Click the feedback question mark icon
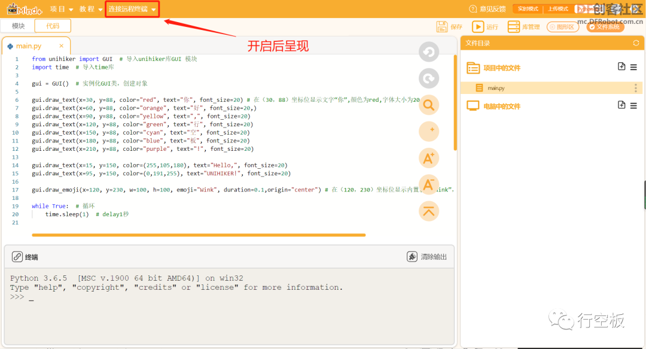Image resolution: width=646 pixels, height=349 pixels. coord(473,9)
